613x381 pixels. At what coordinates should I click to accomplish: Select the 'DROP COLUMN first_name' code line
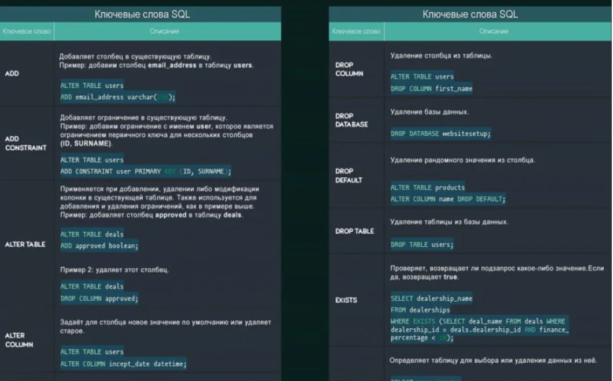(431, 89)
